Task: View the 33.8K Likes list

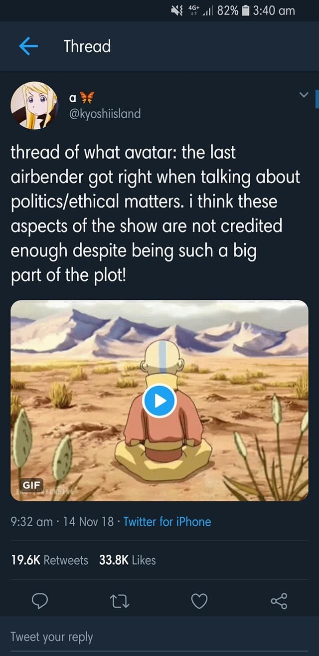Action: pos(127,560)
